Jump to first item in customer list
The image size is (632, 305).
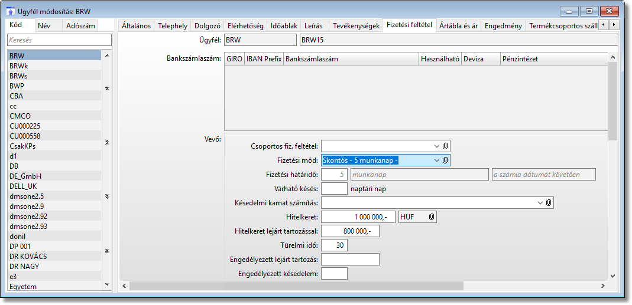(107, 88)
